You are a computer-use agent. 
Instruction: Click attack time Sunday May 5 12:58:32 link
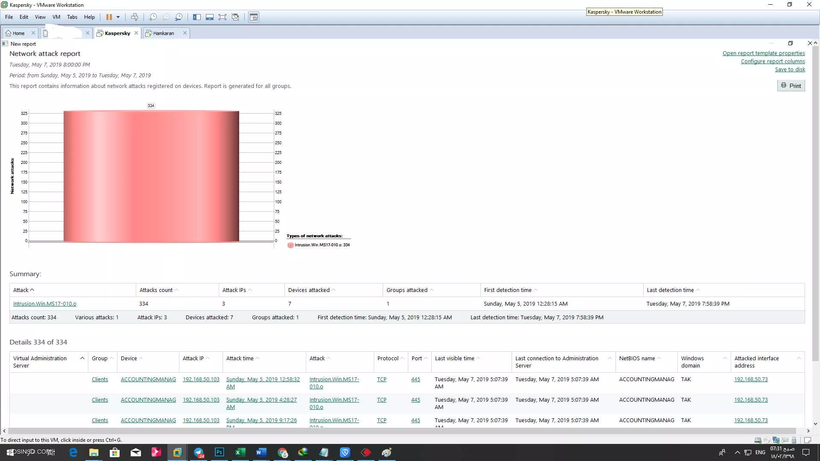263,383
